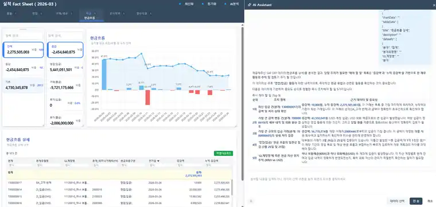Select the 투자(출금) -2,006,000,000 card
The image size is (436, 207).
tap(65, 120)
